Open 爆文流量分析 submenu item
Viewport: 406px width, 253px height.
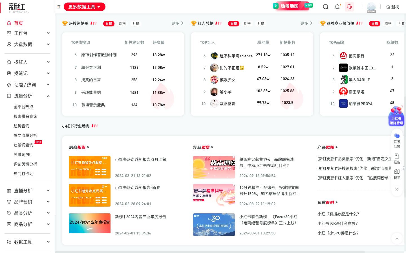[25, 135]
